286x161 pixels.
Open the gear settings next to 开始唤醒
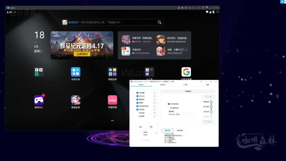point(155,93)
